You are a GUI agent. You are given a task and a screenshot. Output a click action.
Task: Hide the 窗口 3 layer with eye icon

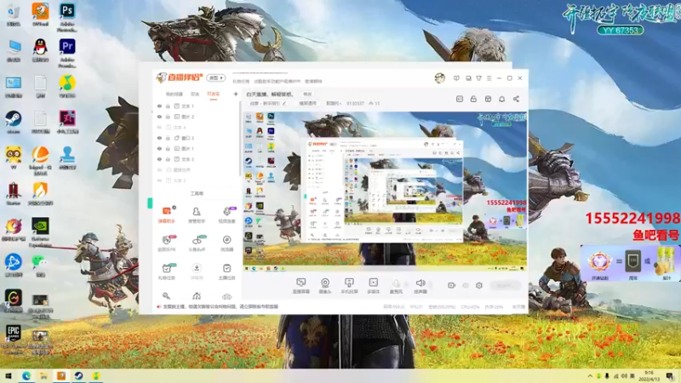159,138
